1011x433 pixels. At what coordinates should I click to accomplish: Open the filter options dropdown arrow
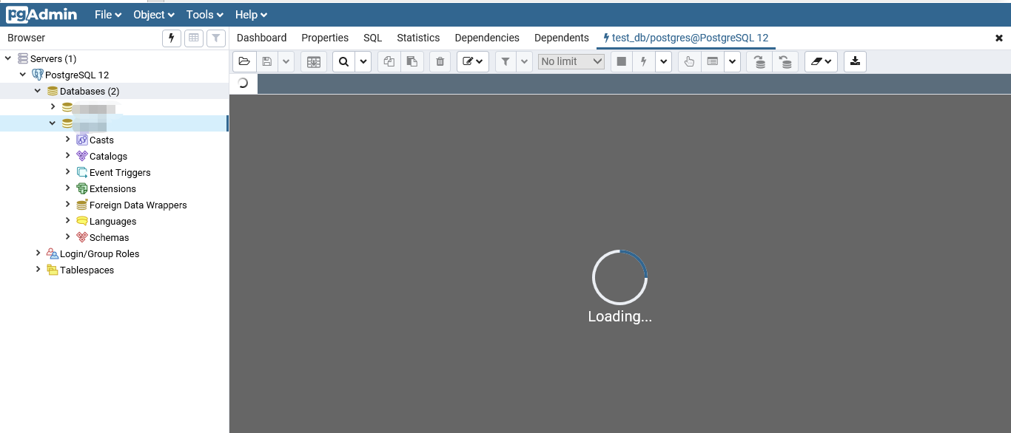click(525, 61)
